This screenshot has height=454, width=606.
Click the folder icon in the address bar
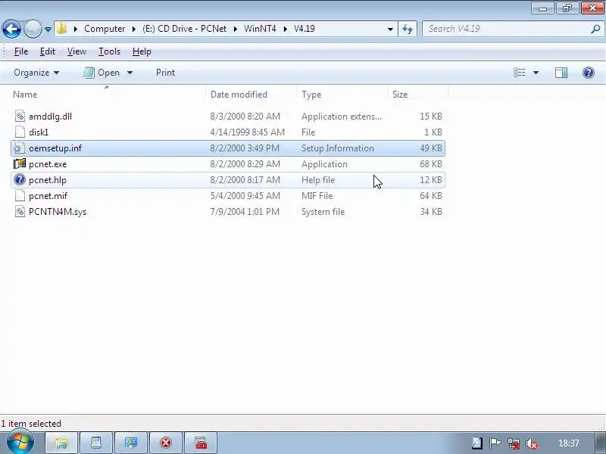point(61,29)
